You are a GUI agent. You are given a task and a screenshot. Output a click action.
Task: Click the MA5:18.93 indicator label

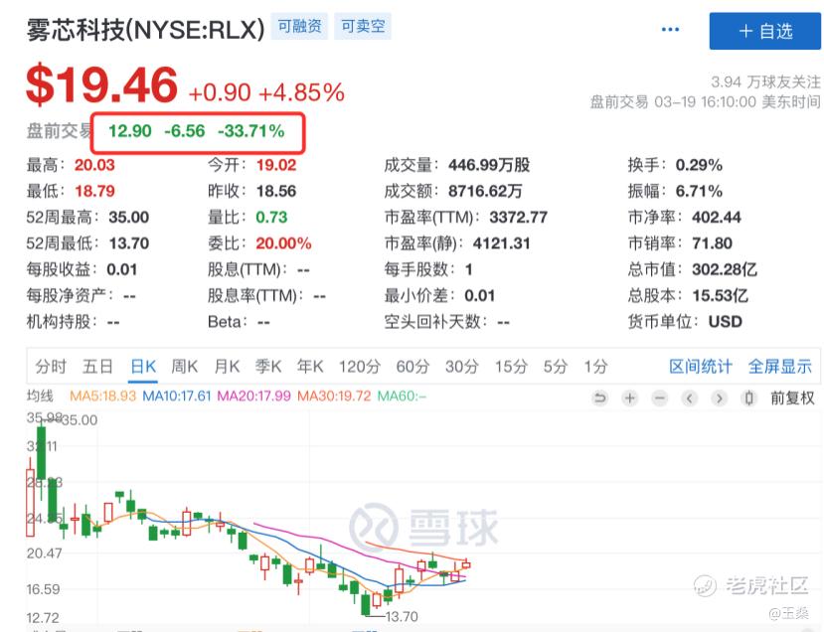(x=103, y=395)
